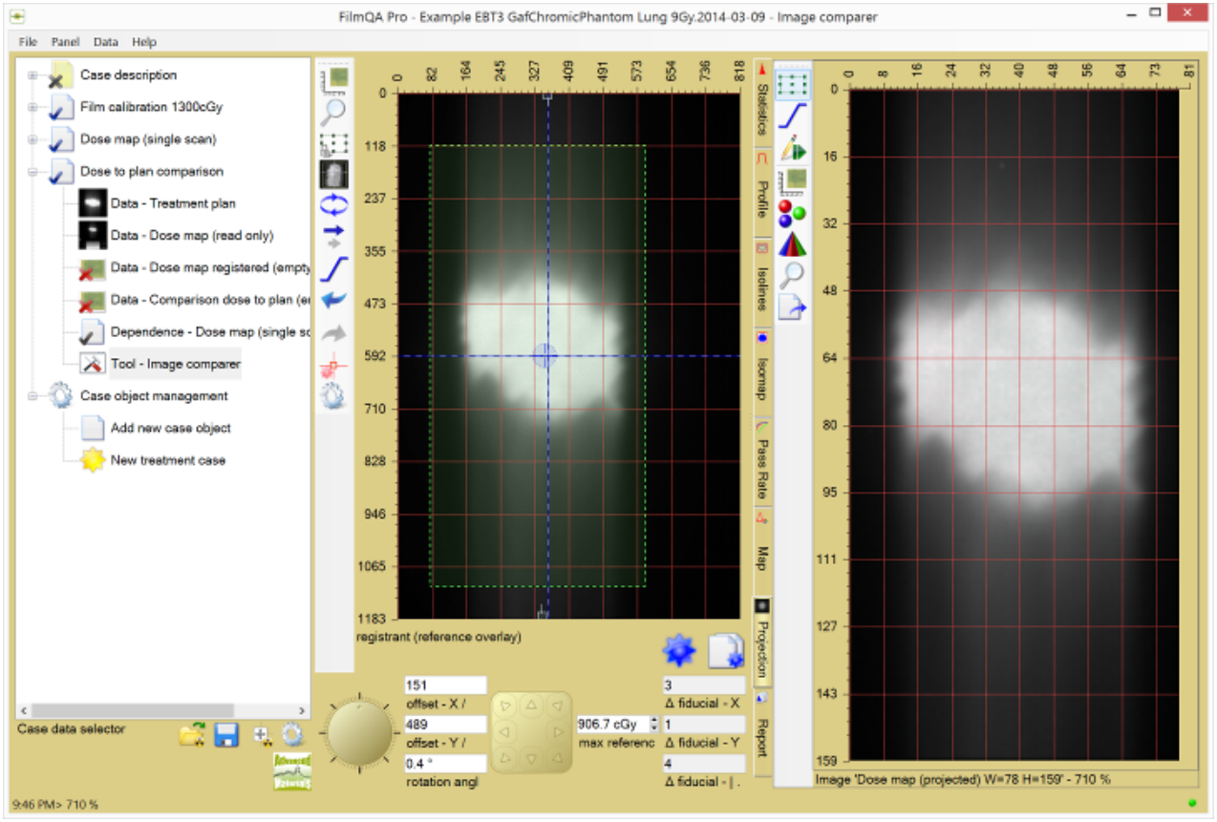This screenshot has height=822, width=1217.
Task: Click the document export arrow icon
Action: pyautogui.click(x=792, y=306)
